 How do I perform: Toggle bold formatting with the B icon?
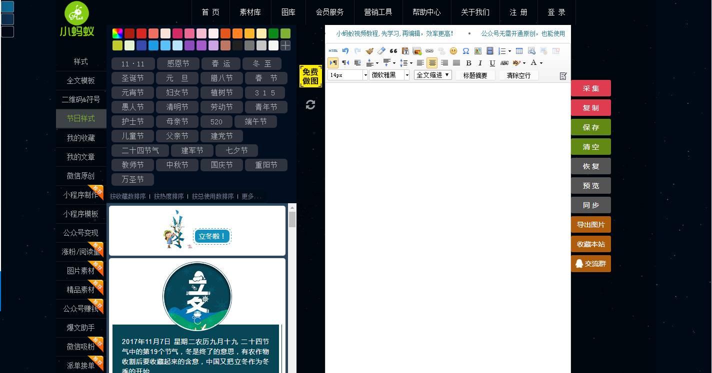pyautogui.click(x=468, y=63)
